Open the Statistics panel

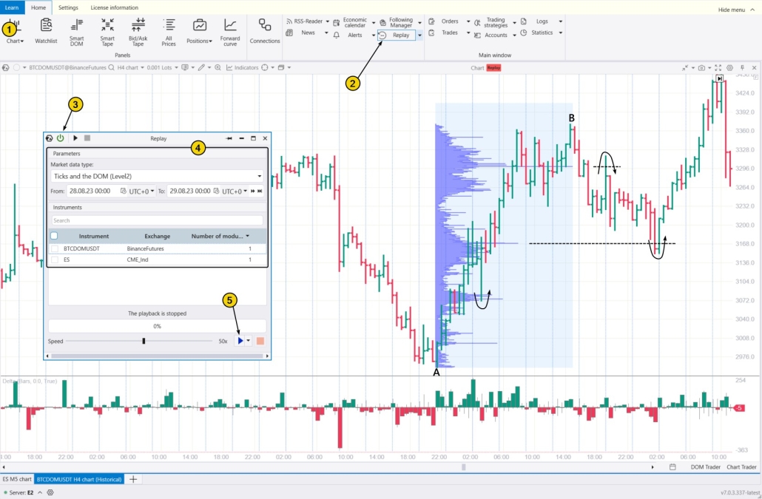click(542, 33)
